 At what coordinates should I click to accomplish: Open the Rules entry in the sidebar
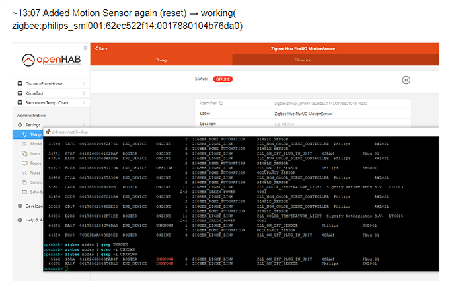[x=35, y=173]
